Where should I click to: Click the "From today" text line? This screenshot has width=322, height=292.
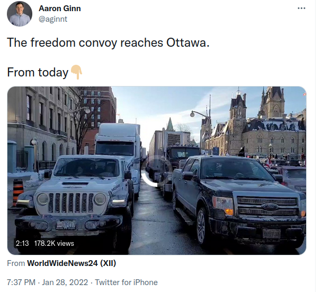[38, 72]
